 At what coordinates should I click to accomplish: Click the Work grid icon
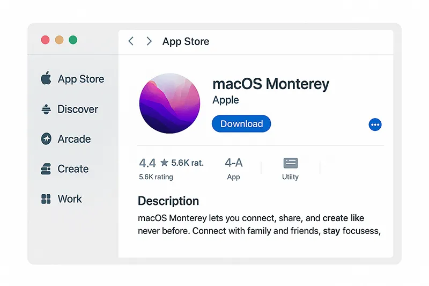click(46, 199)
